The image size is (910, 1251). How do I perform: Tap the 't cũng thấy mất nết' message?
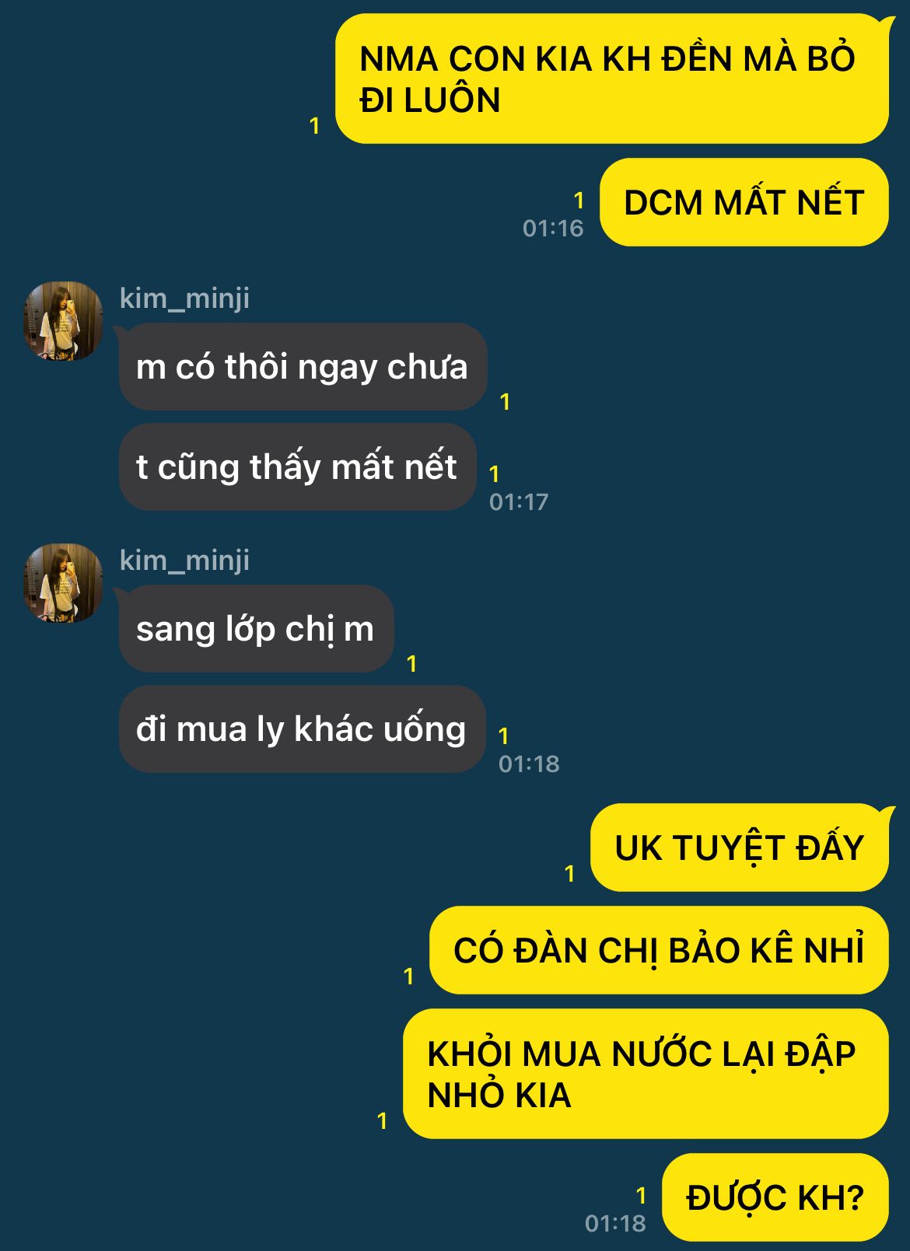297,467
